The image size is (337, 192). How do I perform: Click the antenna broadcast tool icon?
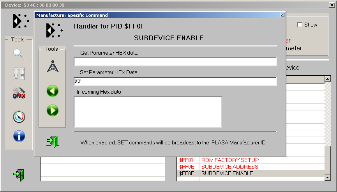(x=53, y=67)
